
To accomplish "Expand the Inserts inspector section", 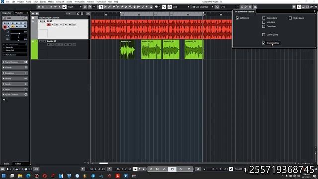I will [15, 79].
